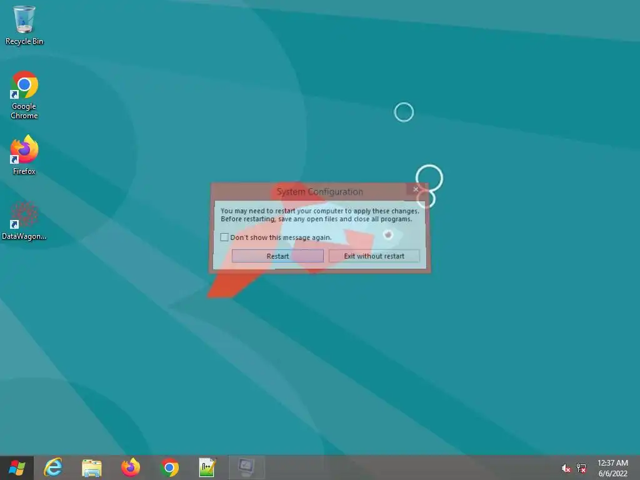Screen dimensions: 640x480
Task: Select the DataWagon desktop shortcut
Action: tap(24, 221)
